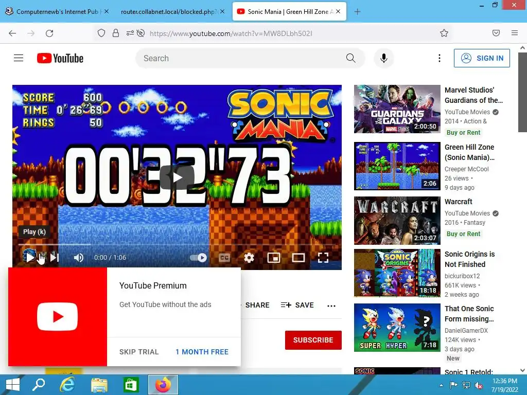This screenshot has height=395, width=527.
Task: Open the YouTube three-dot settings menu
Action: tap(440, 58)
